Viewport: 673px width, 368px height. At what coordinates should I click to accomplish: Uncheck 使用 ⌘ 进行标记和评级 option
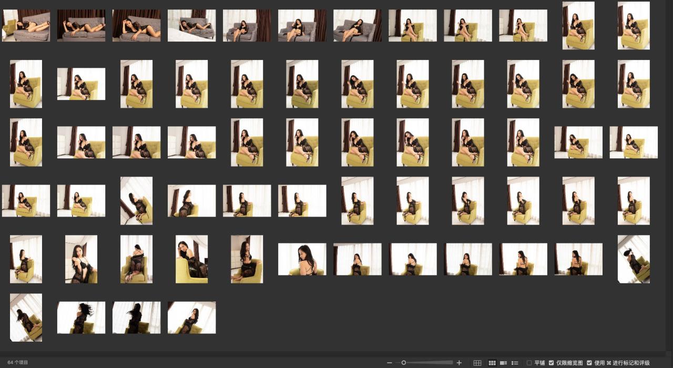click(x=589, y=363)
